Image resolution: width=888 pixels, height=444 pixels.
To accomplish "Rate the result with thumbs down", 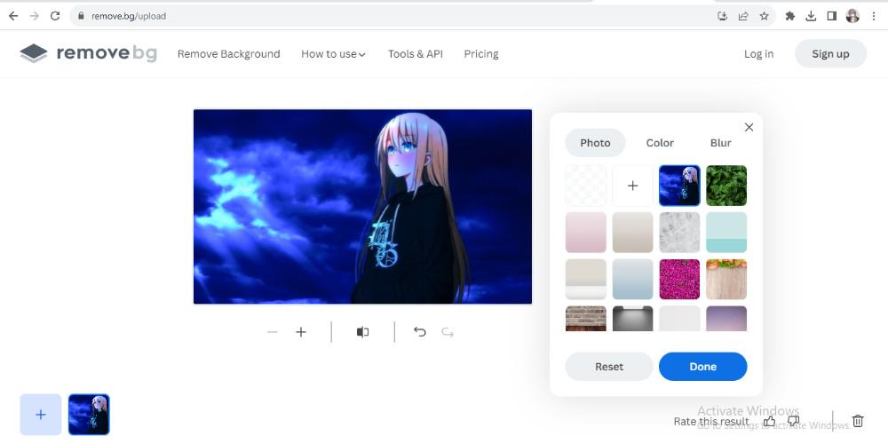I will tap(793, 421).
